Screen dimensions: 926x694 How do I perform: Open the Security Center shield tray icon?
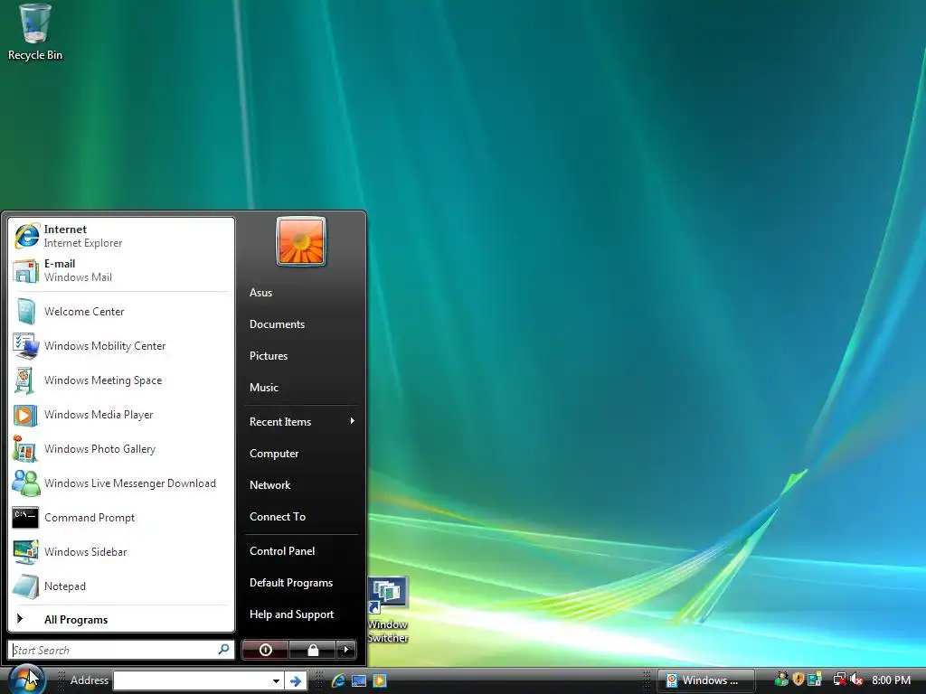point(798,680)
